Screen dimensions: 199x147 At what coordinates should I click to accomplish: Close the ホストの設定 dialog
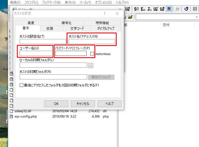[x=117, y=13]
